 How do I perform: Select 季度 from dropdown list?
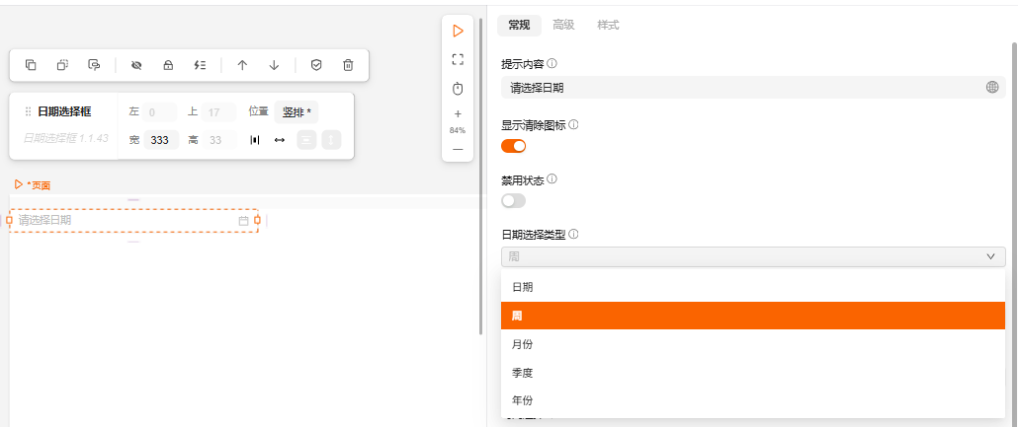753,373
